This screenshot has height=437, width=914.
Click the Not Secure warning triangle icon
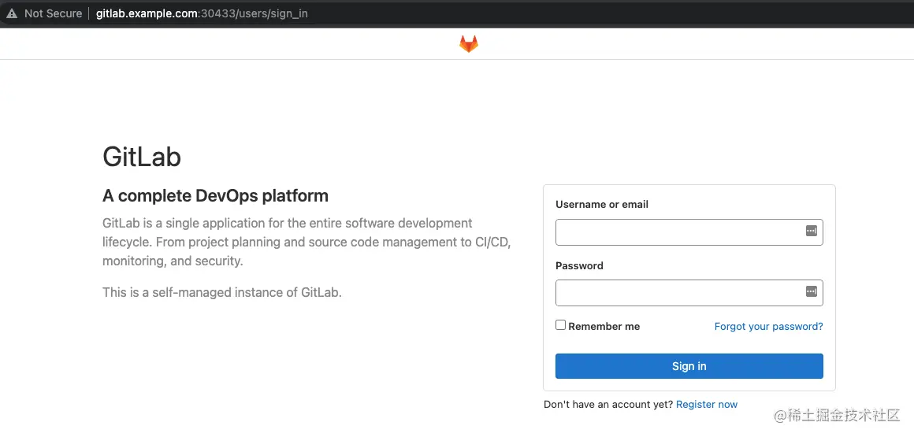point(12,13)
